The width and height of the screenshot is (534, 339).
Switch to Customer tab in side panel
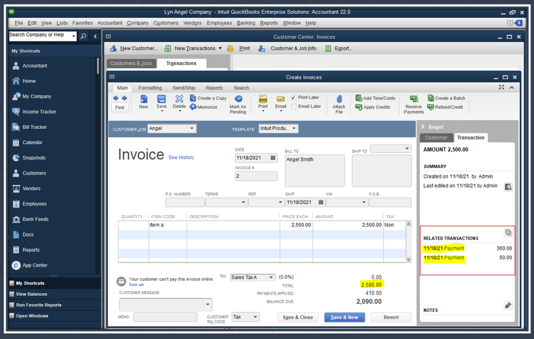(436, 137)
